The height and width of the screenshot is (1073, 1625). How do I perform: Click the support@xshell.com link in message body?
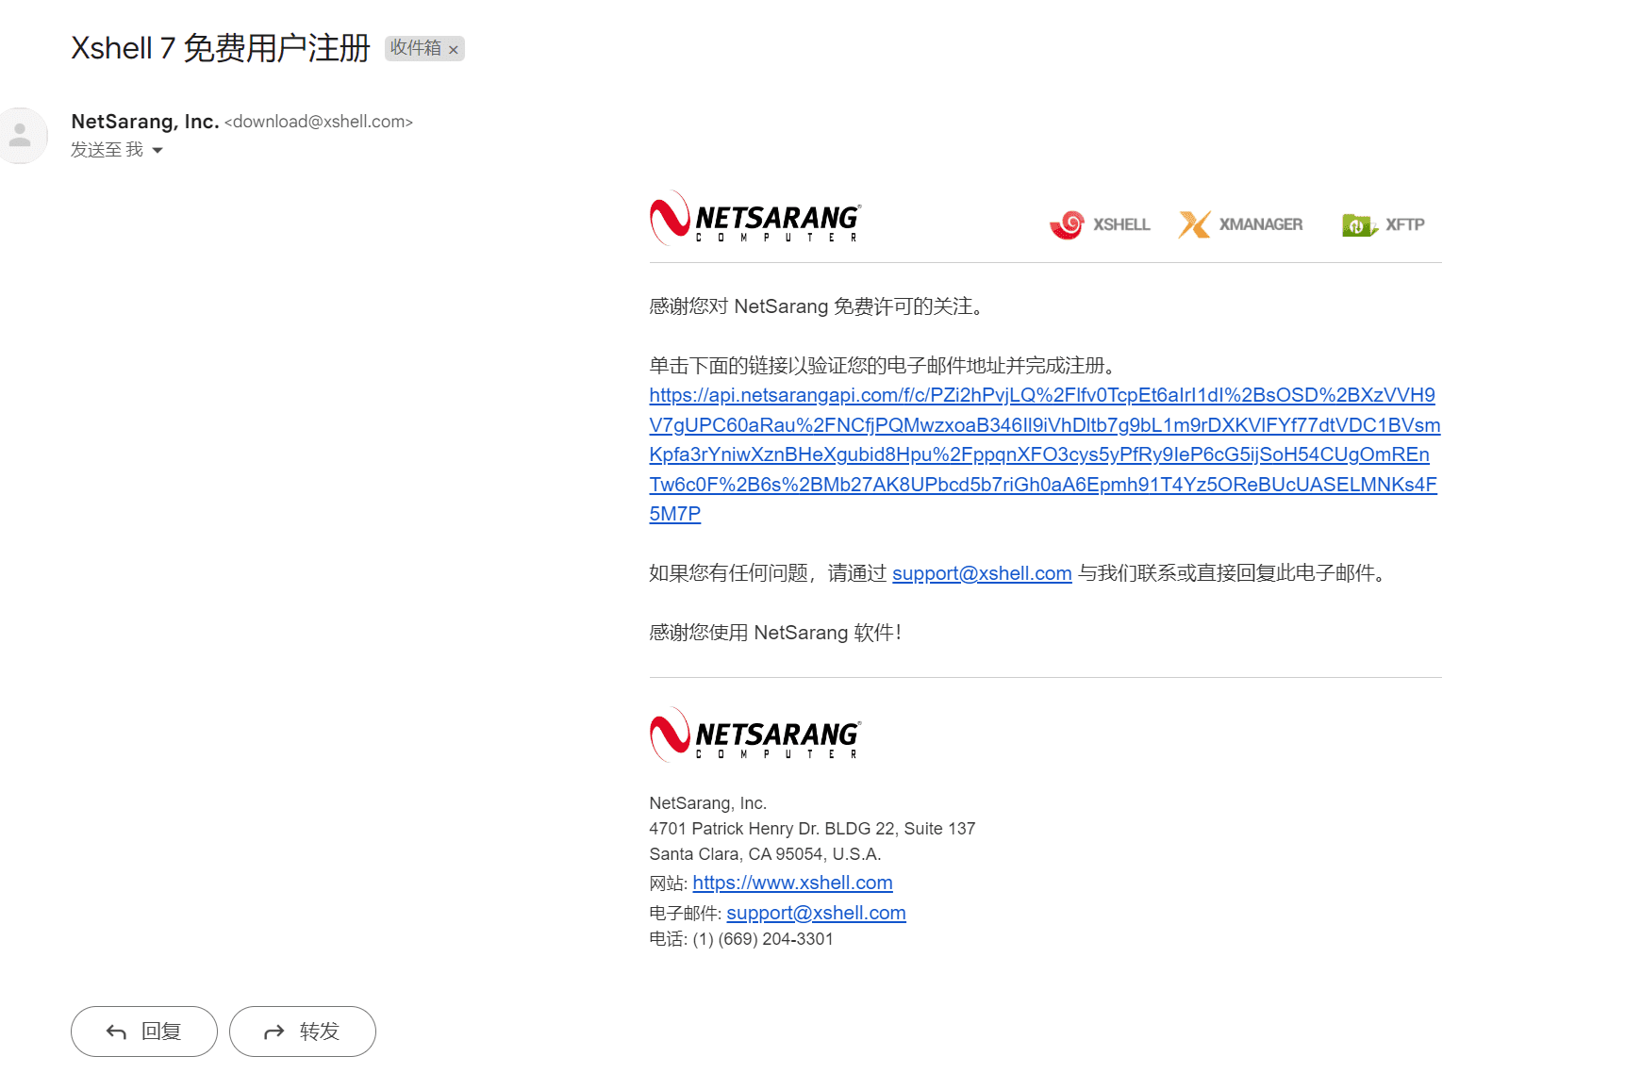(981, 573)
